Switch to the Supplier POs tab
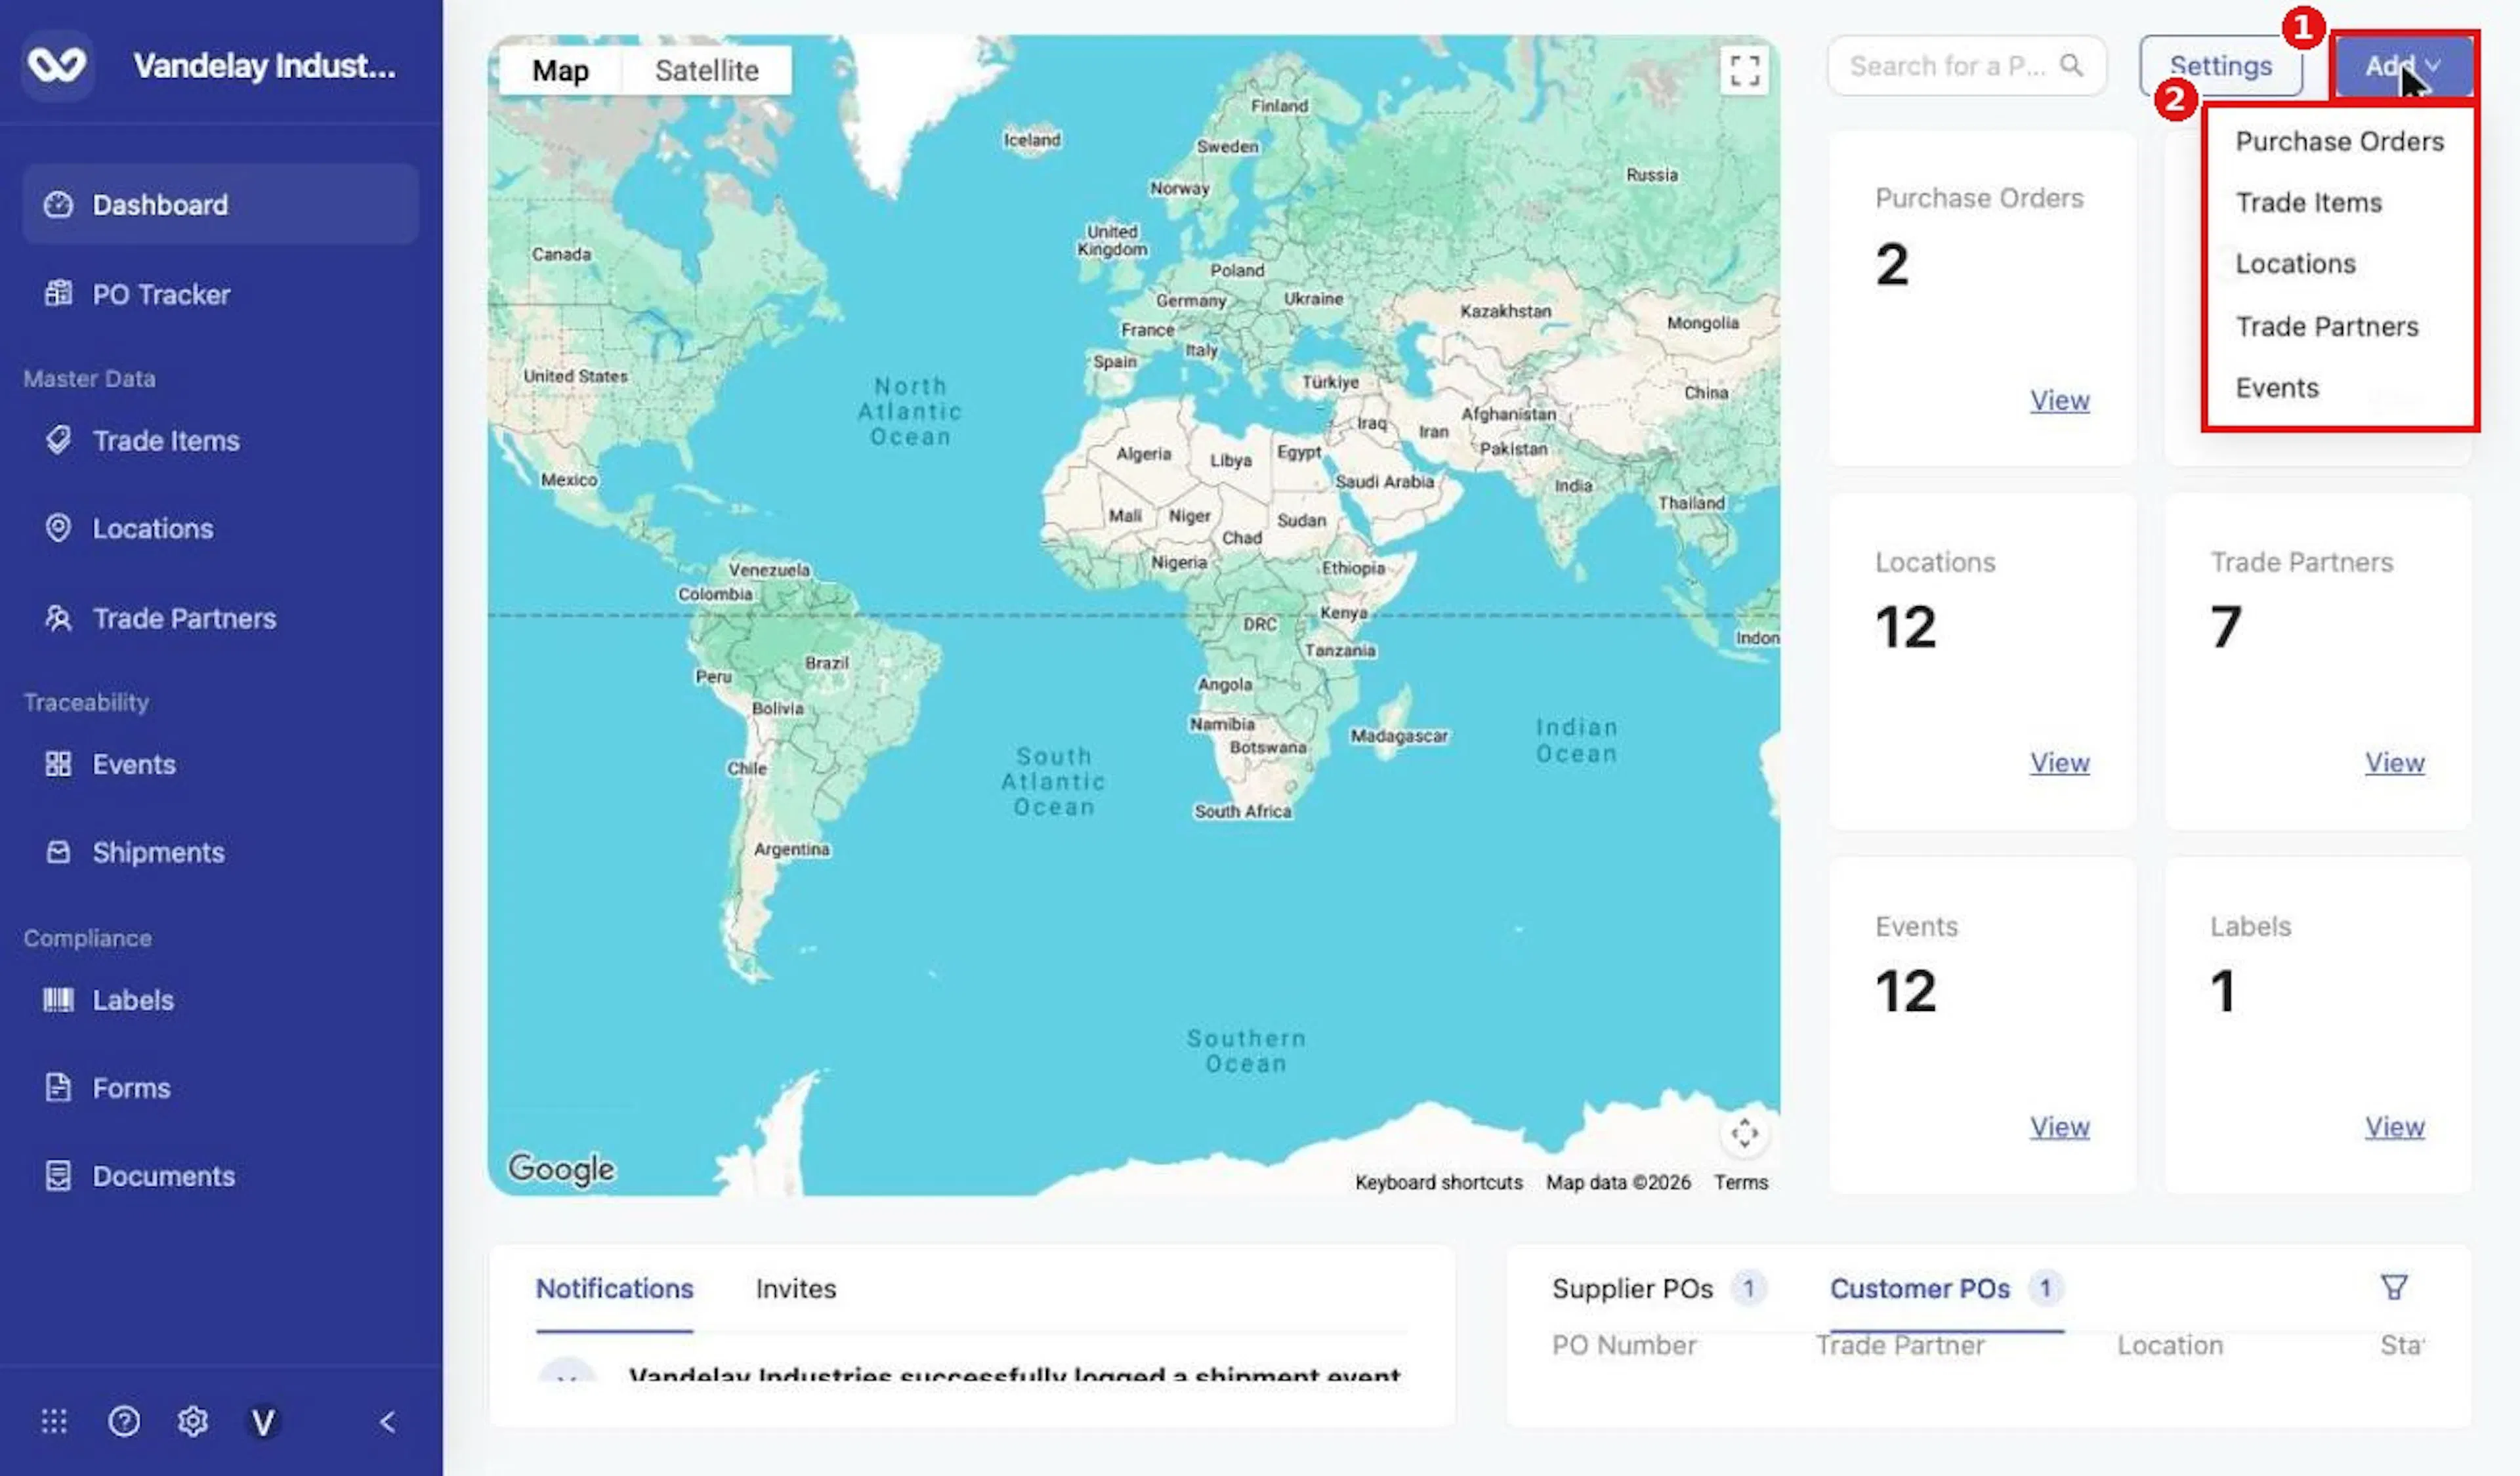2520x1476 pixels. pyautogui.click(x=1659, y=1288)
